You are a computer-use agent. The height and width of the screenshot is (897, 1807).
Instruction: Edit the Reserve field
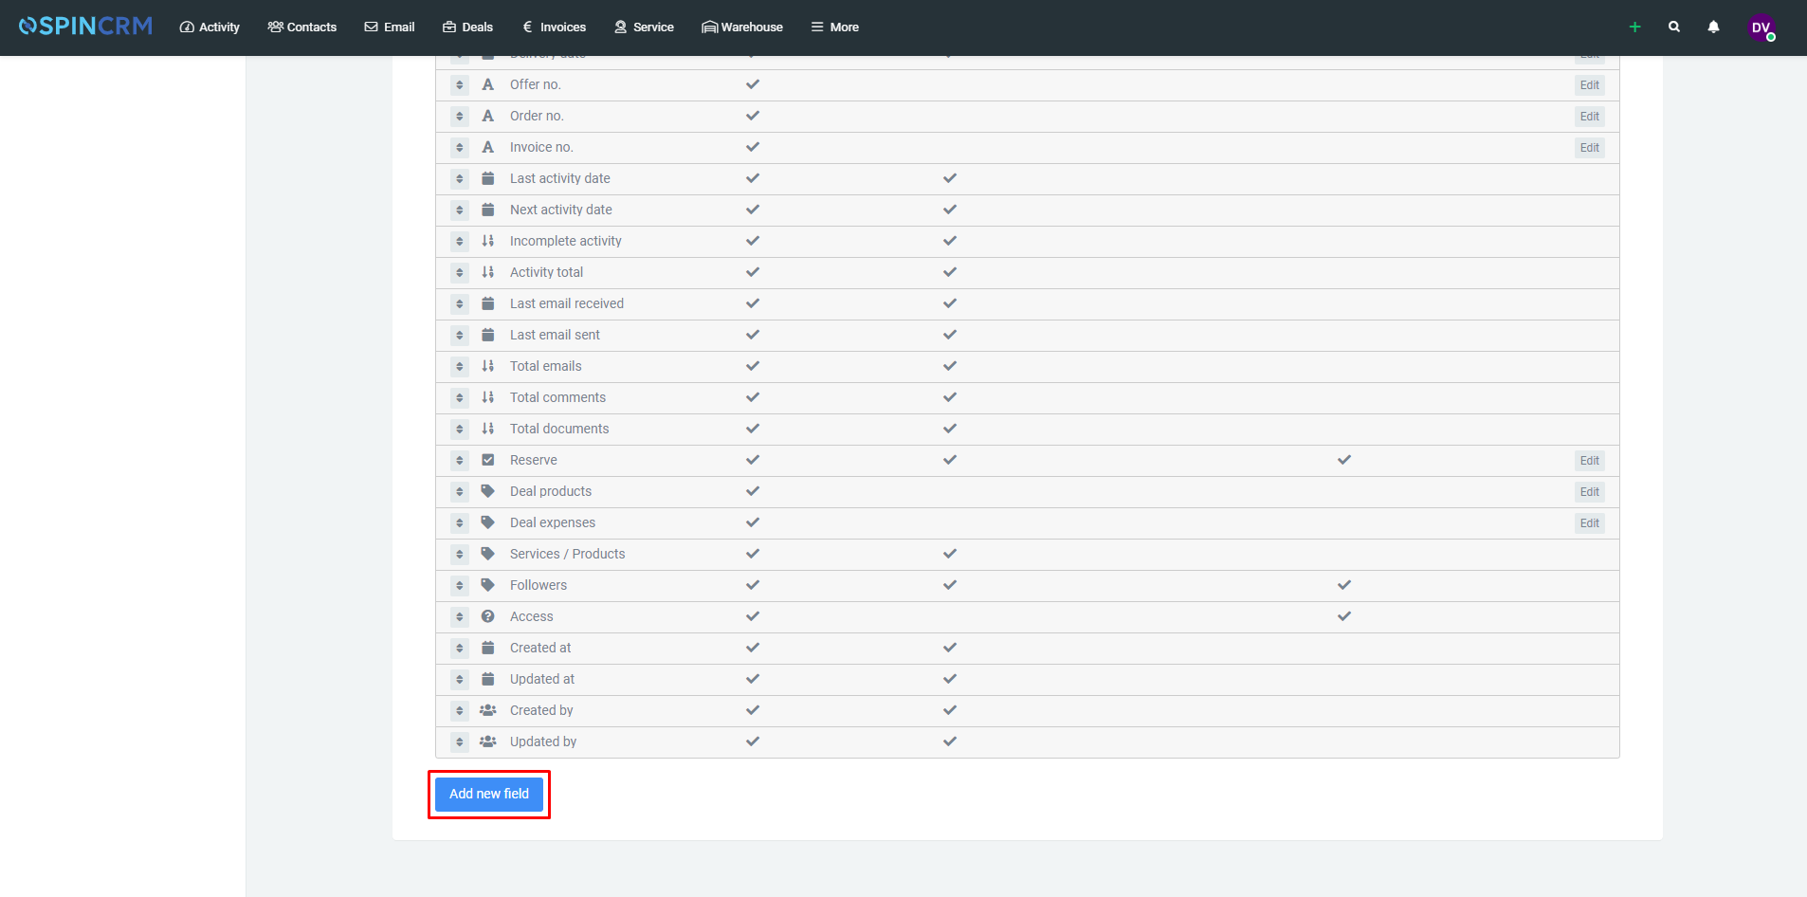coord(1590,461)
